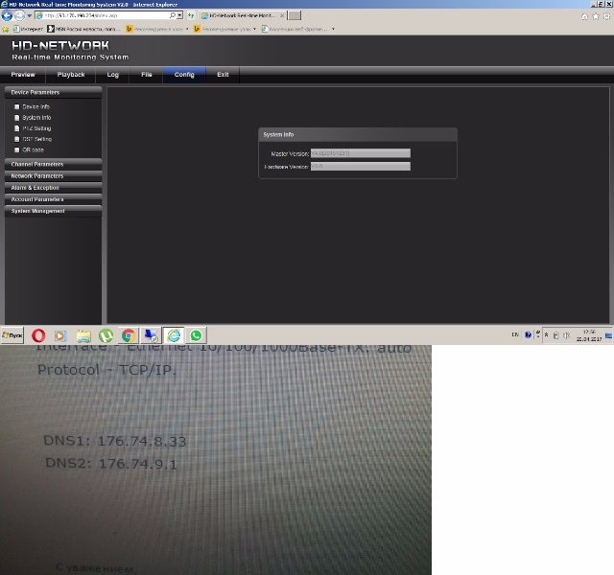Switch to the Playback tab

click(71, 75)
